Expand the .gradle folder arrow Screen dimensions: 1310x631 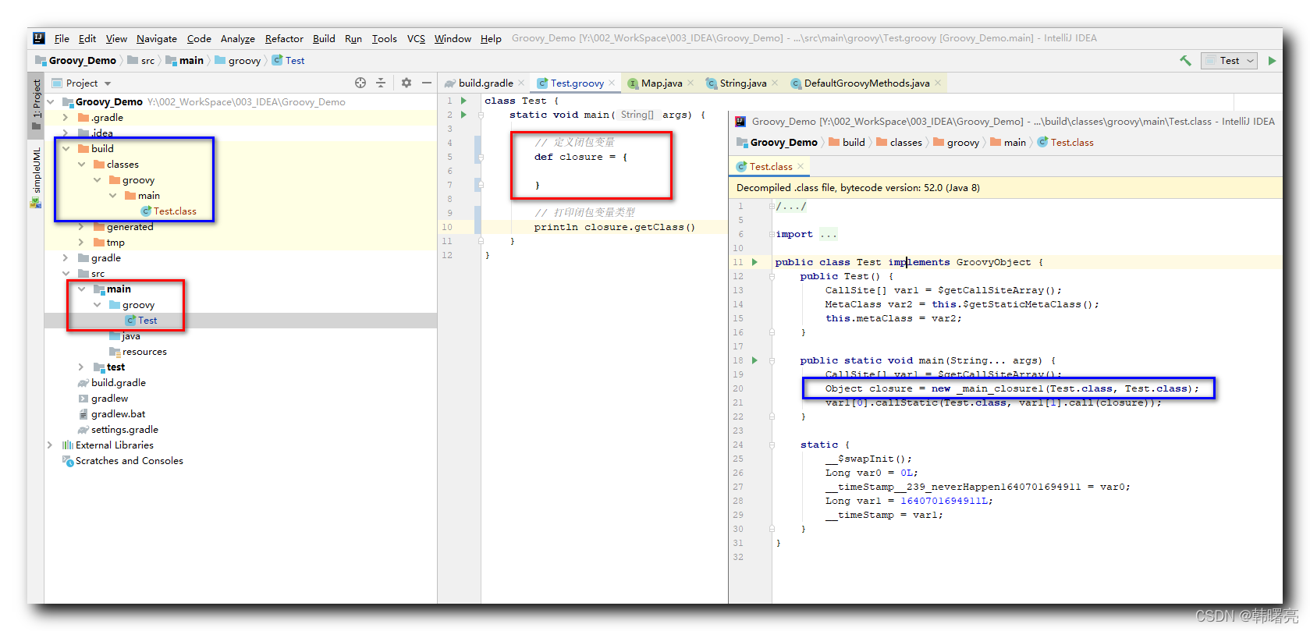coord(66,118)
